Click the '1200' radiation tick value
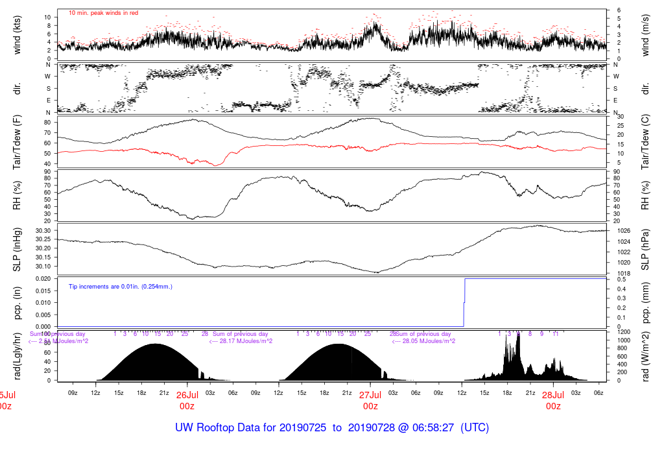Image resolution: width=664 pixels, height=454 pixels. [x=624, y=332]
